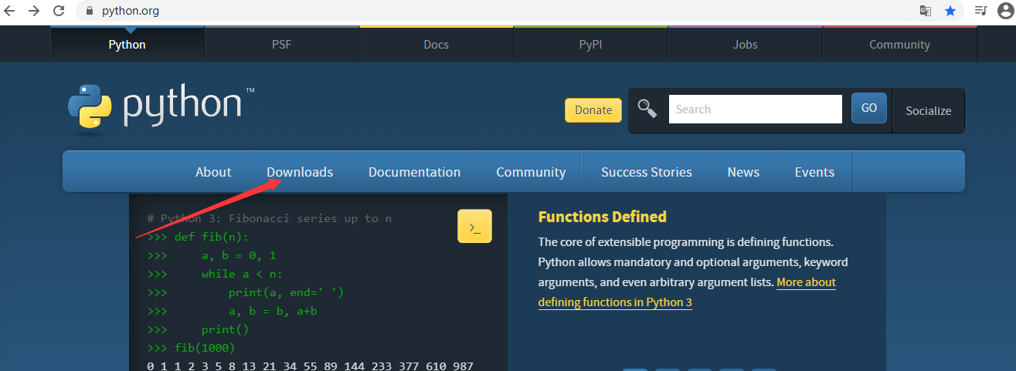The height and width of the screenshot is (371, 1016).
Task: Open the translate page icon
Action: click(x=925, y=11)
